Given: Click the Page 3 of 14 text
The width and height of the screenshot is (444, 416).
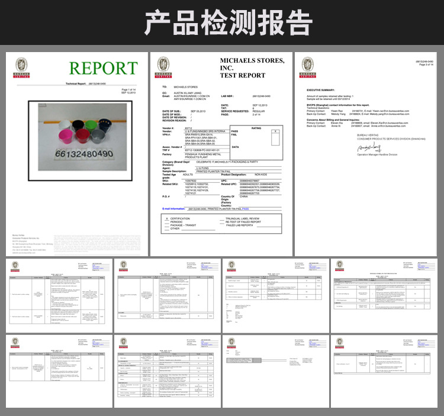Looking at the screenshot, I should pyautogui.click(x=426, y=65).
